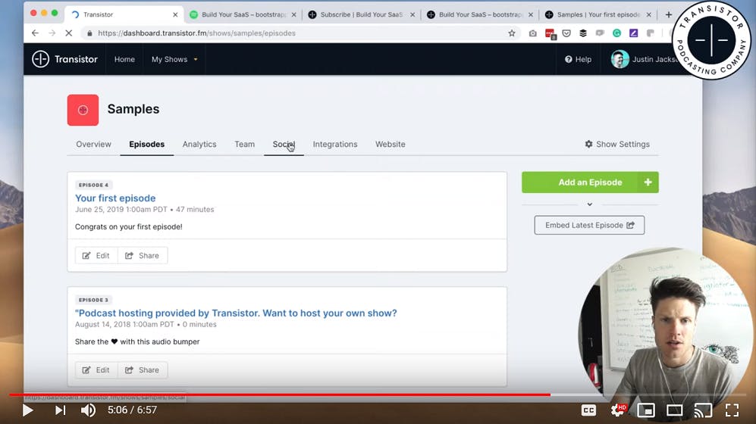Click the purple pen extension icon
Viewport: 756px width, 424px height.
pos(633,33)
